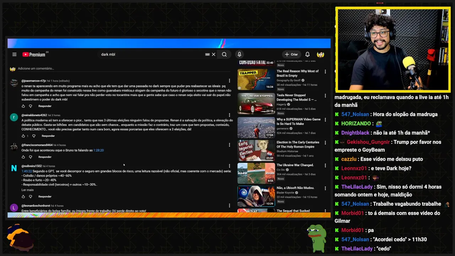Open 'Real Reason Why Most of Brazil is Empty' thumbnail
455x256 pixels.
tap(256, 79)
